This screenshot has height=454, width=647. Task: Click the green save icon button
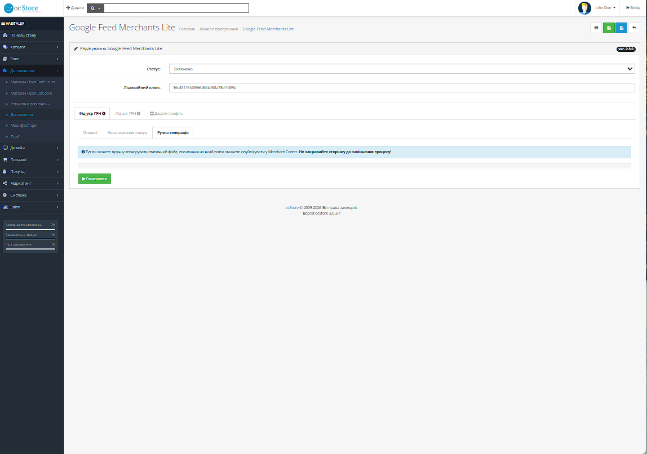pyautogui.click(x=609, y=28)
